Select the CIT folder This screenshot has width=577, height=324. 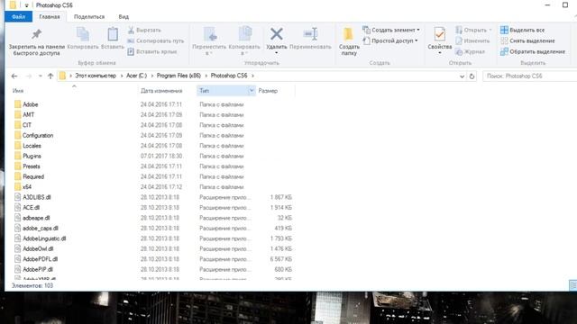[27, 125]
